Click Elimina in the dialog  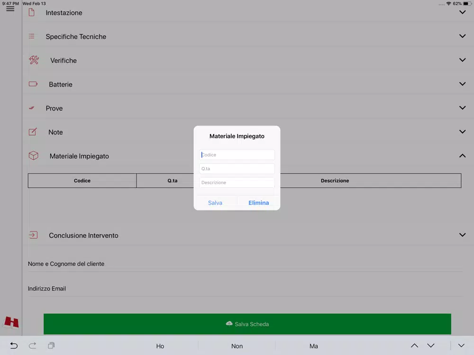pos(259,203)
